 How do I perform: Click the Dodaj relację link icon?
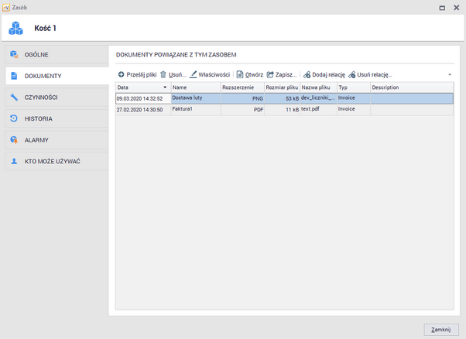pos(307,74)
